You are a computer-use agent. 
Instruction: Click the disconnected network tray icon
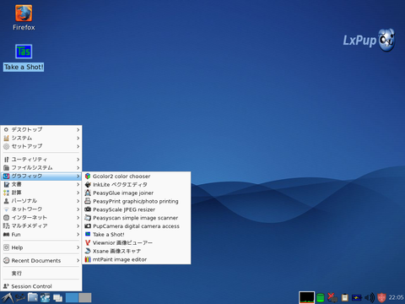pos(332,297)
